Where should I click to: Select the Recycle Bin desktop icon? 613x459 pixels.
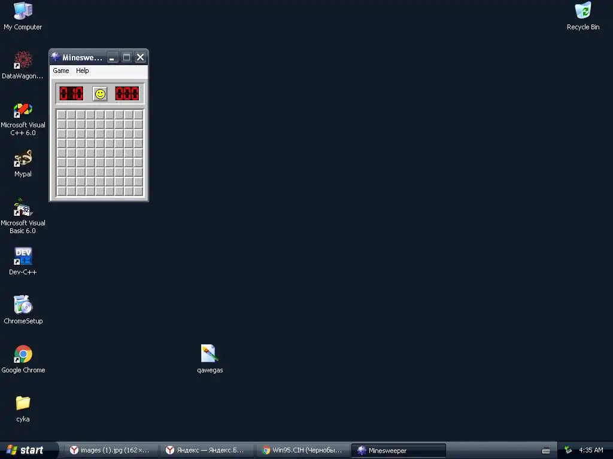583,16
